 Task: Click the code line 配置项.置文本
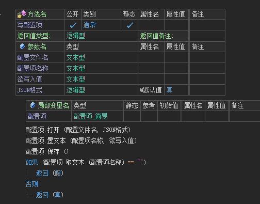(x=81, y=140)
